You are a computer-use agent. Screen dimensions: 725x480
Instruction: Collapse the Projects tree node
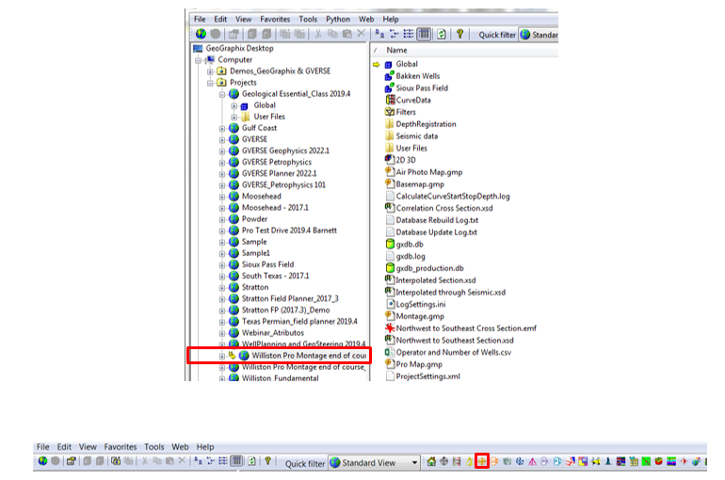(x=210, y=83)
